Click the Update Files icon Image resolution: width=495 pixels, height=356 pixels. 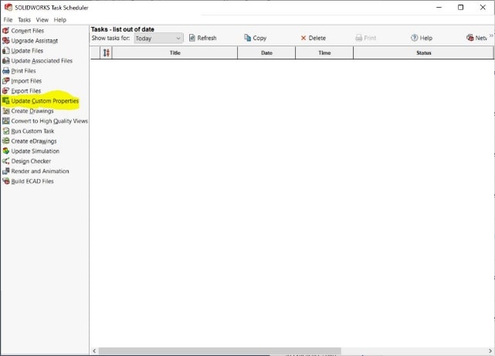(5, 50)
